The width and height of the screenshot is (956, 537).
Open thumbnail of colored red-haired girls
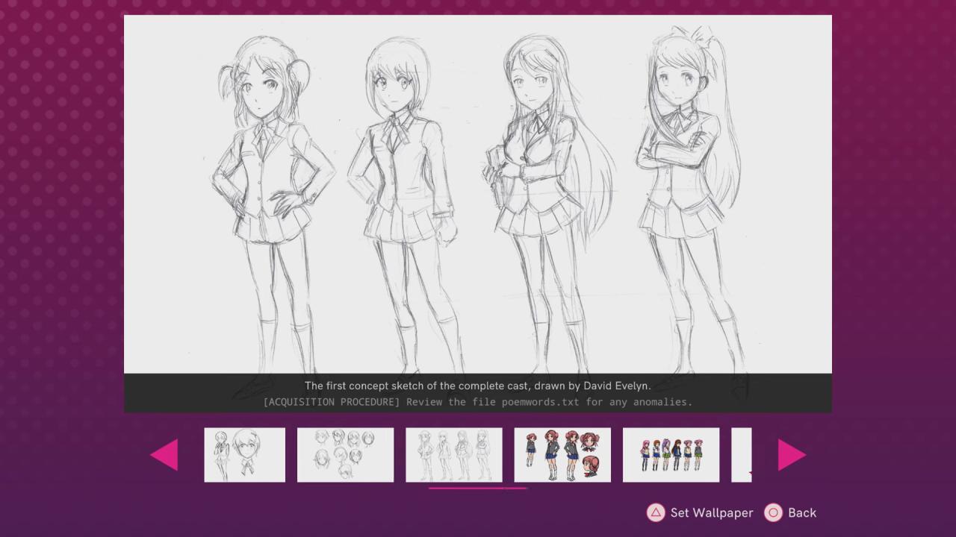(x=562, y=455)
